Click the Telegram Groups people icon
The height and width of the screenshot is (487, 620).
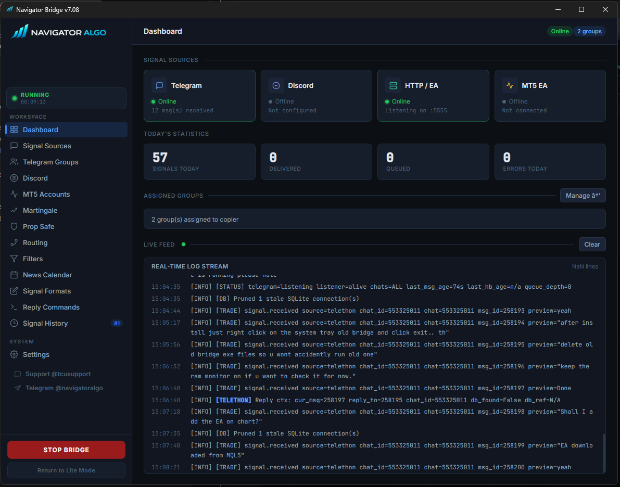[x=14, y=162]
